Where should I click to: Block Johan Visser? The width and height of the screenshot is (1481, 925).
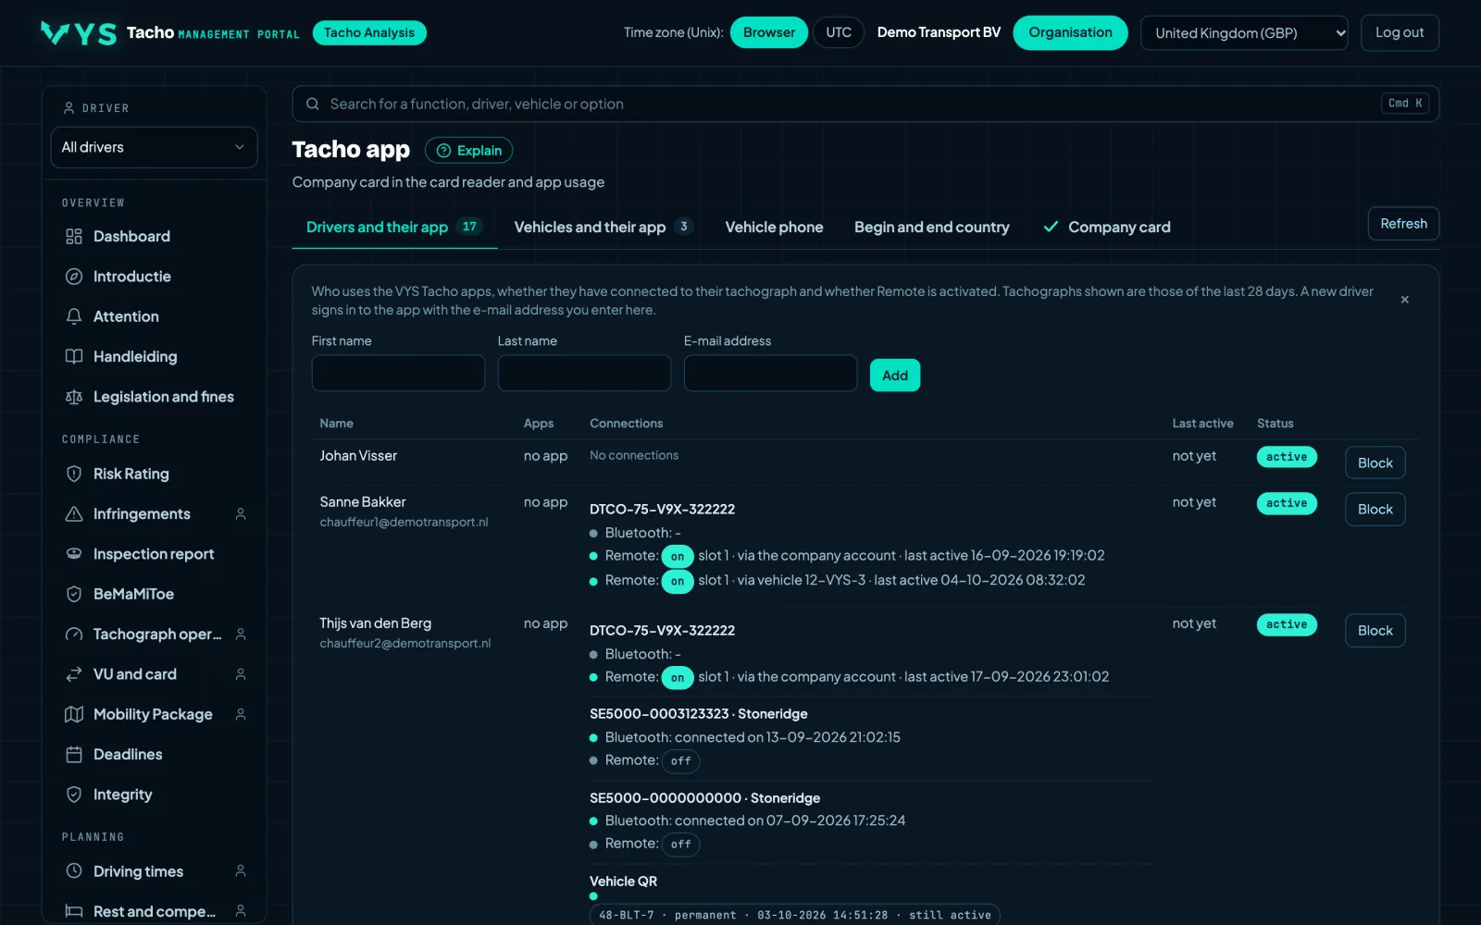(1375, 462)
